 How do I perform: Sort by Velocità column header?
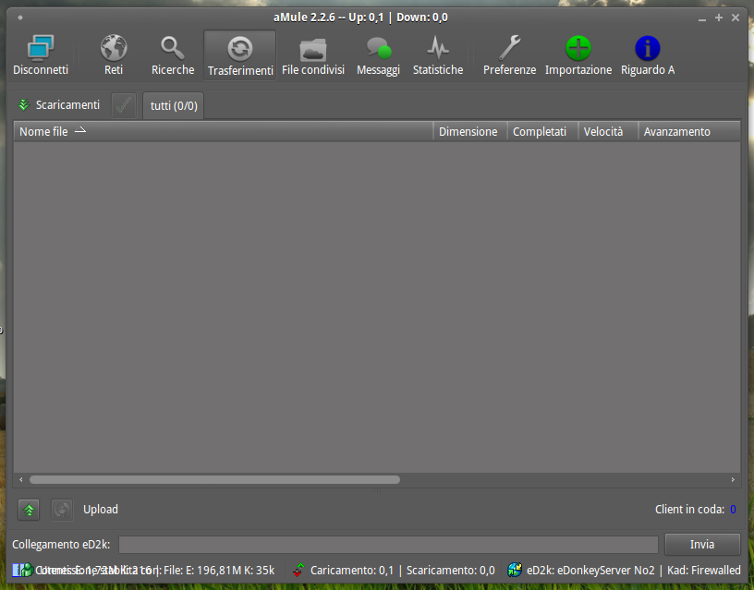click(608, 132)
